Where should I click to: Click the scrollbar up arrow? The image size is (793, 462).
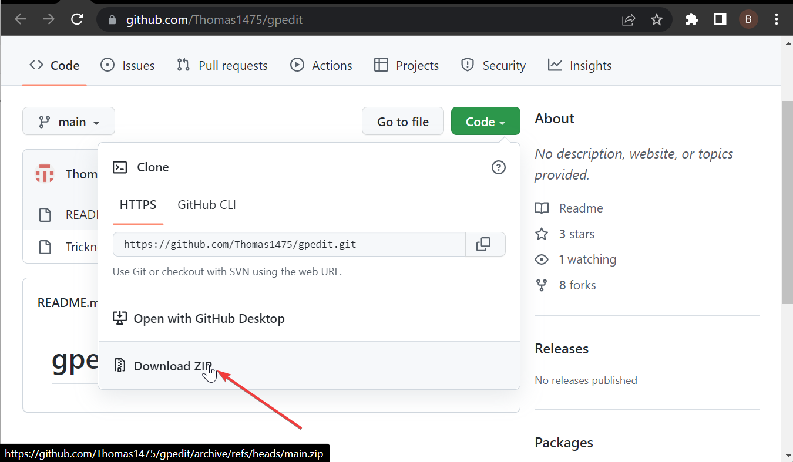pos(788,43)
